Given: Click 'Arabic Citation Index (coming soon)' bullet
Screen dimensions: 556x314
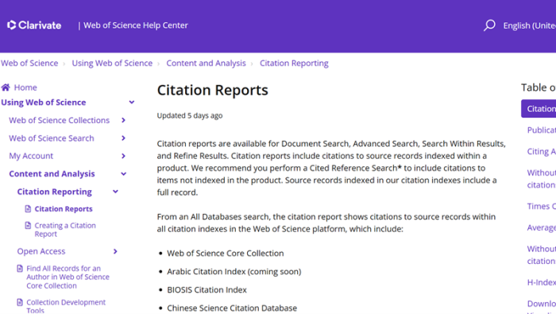Looking at the screenshot, I should (234, 271).
